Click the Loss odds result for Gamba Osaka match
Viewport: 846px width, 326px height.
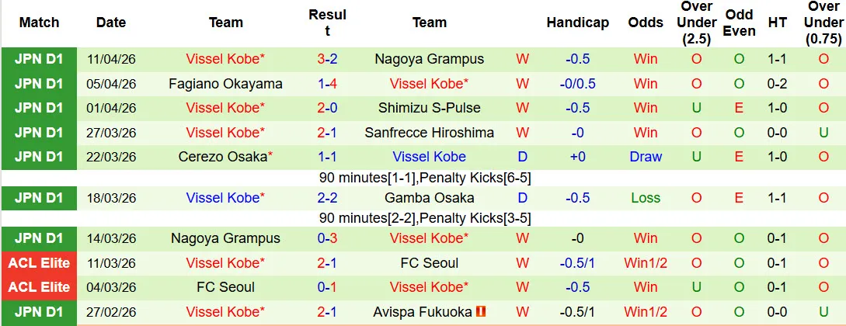[x=646, y=198]
